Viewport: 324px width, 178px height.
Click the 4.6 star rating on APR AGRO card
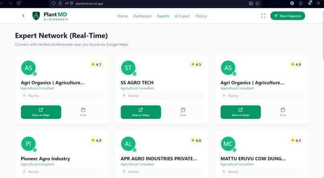196,140
